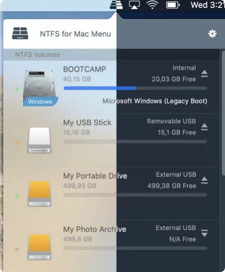Select the My Portable Drive name
The image size is (225, 272).
tap(95, 176)
